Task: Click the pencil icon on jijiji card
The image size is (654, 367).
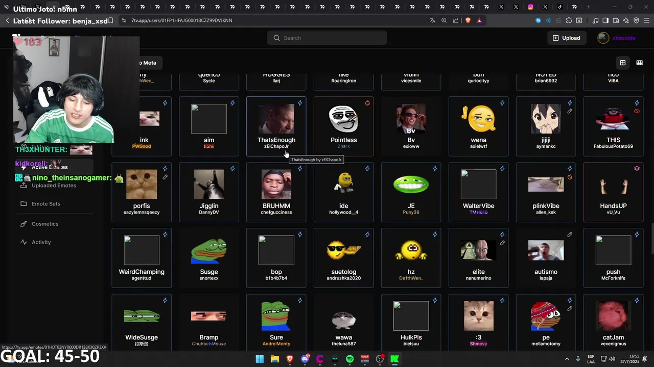Action: (x=570, y=111)
